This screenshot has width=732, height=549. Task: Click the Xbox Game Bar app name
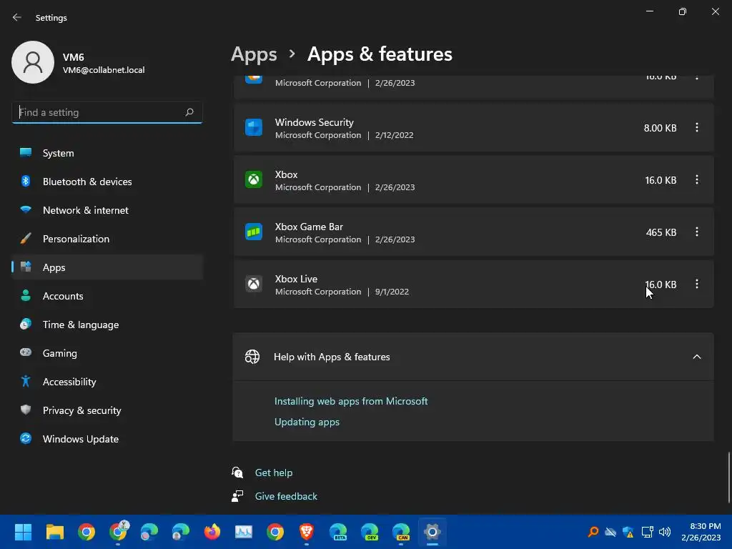click(x=309, y=227)
